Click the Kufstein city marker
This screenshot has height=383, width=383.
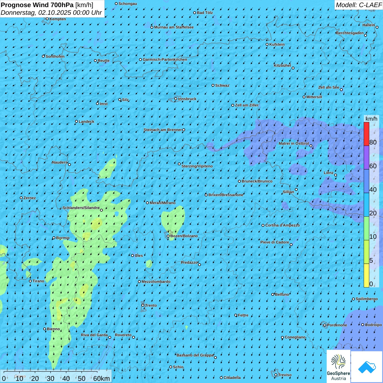pos(267,44)
